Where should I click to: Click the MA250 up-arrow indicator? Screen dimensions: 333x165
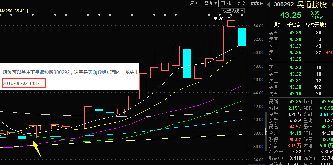click(28, 11)
